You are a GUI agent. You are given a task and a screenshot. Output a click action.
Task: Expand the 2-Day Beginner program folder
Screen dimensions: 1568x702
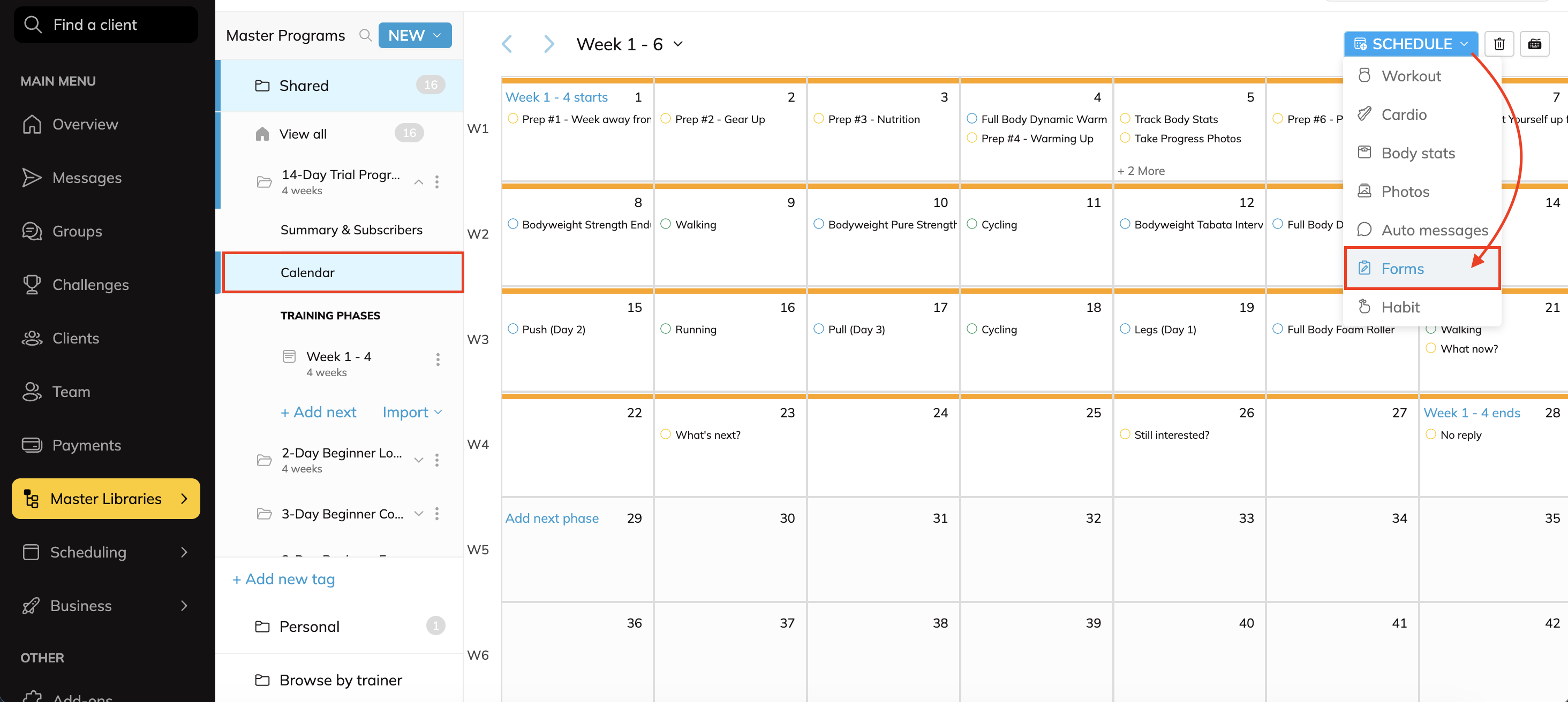(419, 461)
